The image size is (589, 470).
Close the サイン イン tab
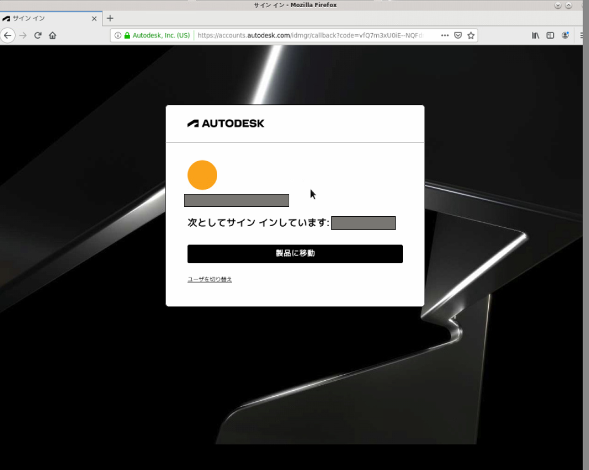[94, 18]
